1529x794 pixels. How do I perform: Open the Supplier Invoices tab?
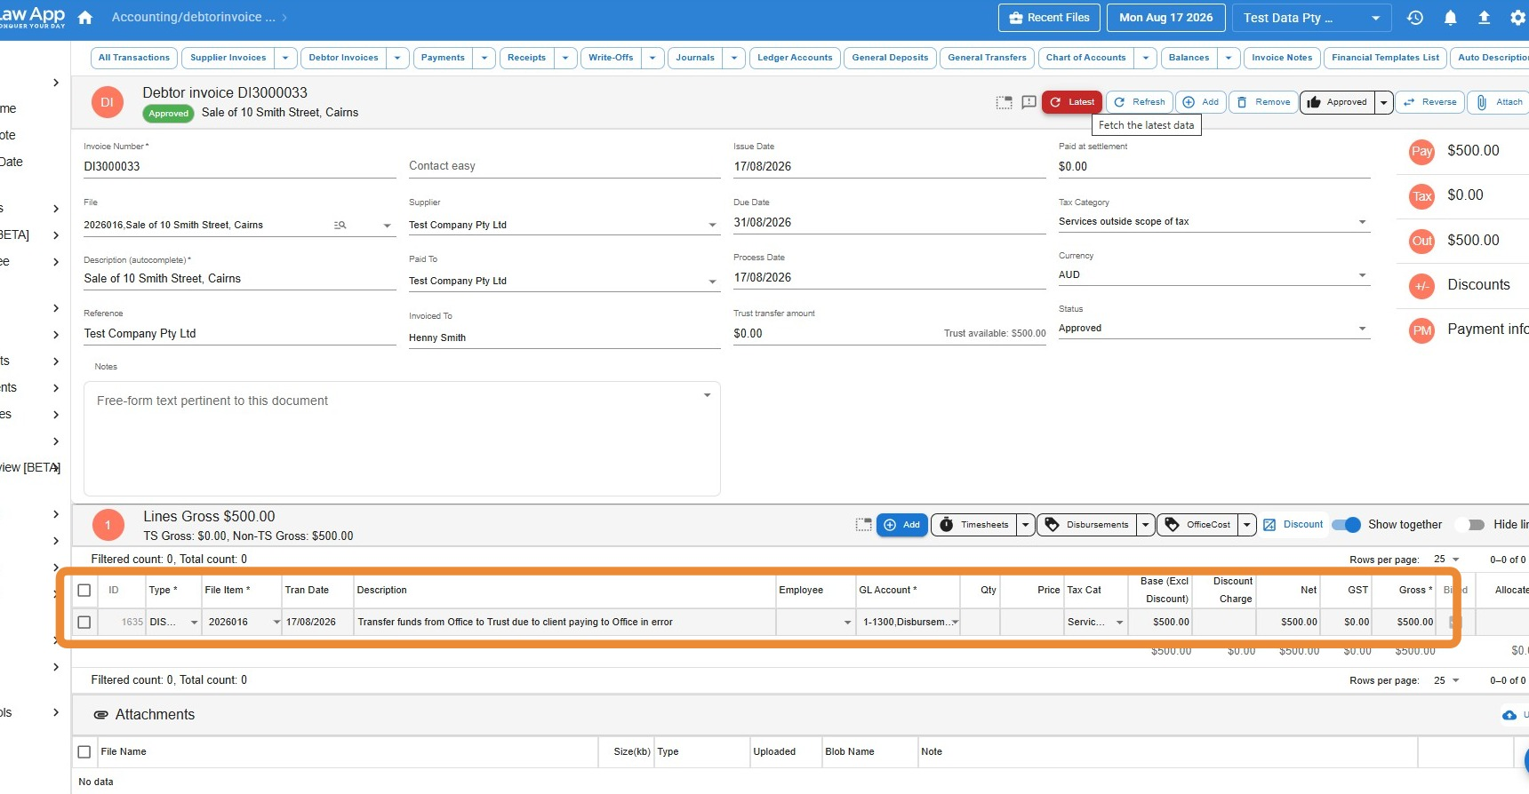[x=228, y=58]
